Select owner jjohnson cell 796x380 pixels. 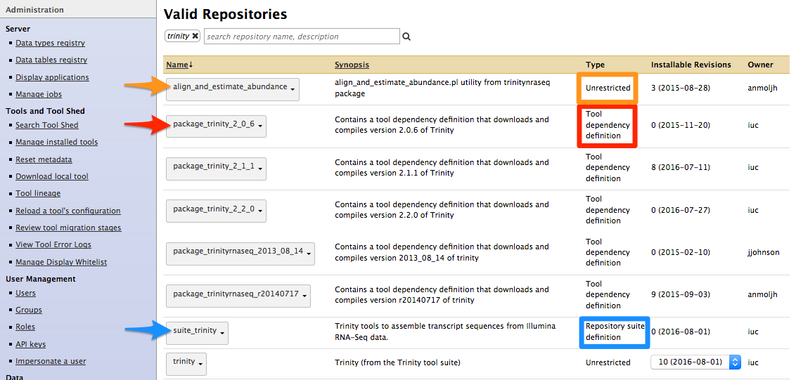[764, 252]
